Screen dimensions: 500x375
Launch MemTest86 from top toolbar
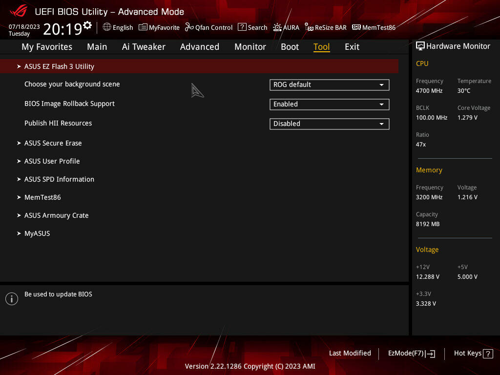point(374,27)
